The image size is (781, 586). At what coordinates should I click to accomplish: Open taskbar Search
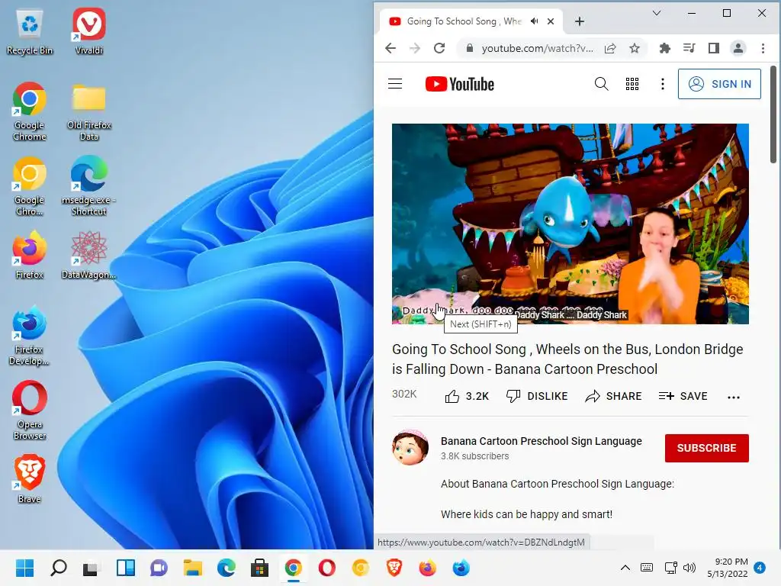[x=58, y=568]
